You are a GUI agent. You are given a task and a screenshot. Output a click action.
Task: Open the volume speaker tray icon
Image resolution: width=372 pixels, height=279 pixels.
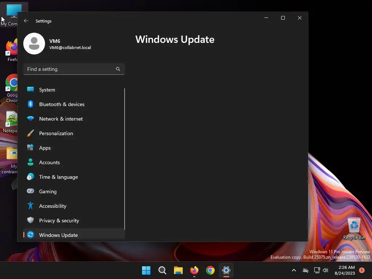pos(325,270)
